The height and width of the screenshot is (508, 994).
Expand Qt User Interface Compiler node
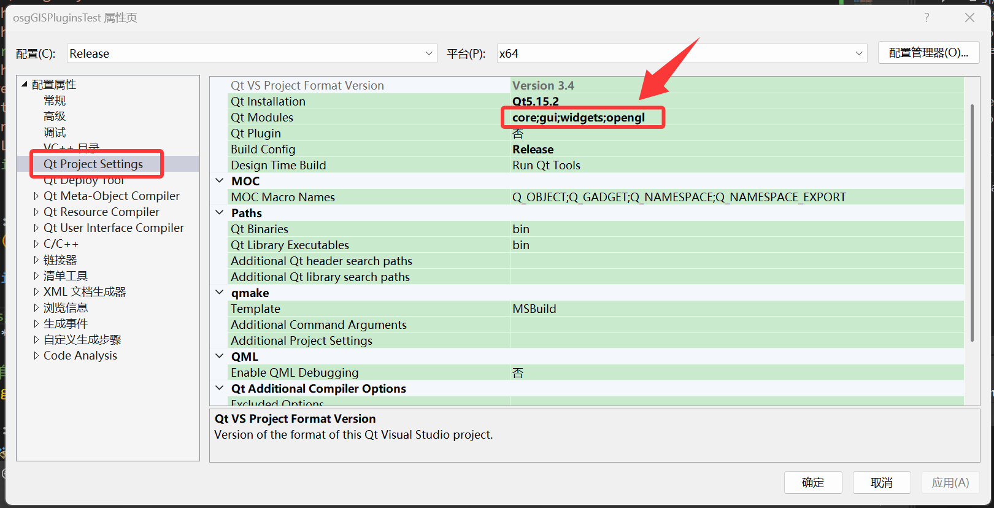[36, 228]
